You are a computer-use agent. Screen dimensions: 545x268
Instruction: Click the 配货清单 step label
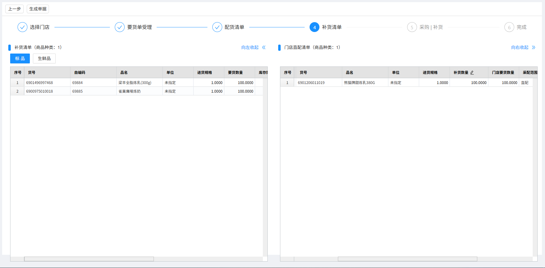coord(234,27)
